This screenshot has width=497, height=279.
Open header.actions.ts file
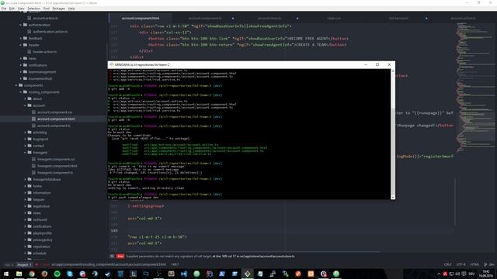pyautogui.click(x=45, y=52)
